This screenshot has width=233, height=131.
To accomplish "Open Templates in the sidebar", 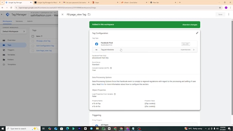I will [12, 65].
